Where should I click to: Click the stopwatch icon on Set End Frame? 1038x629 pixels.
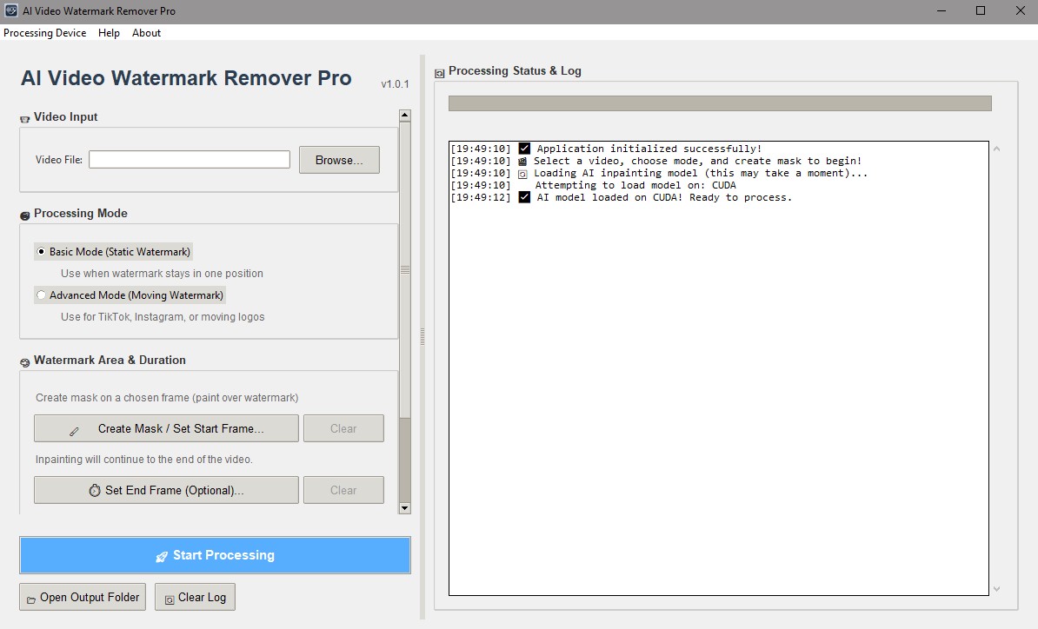(x=95, y=490)
